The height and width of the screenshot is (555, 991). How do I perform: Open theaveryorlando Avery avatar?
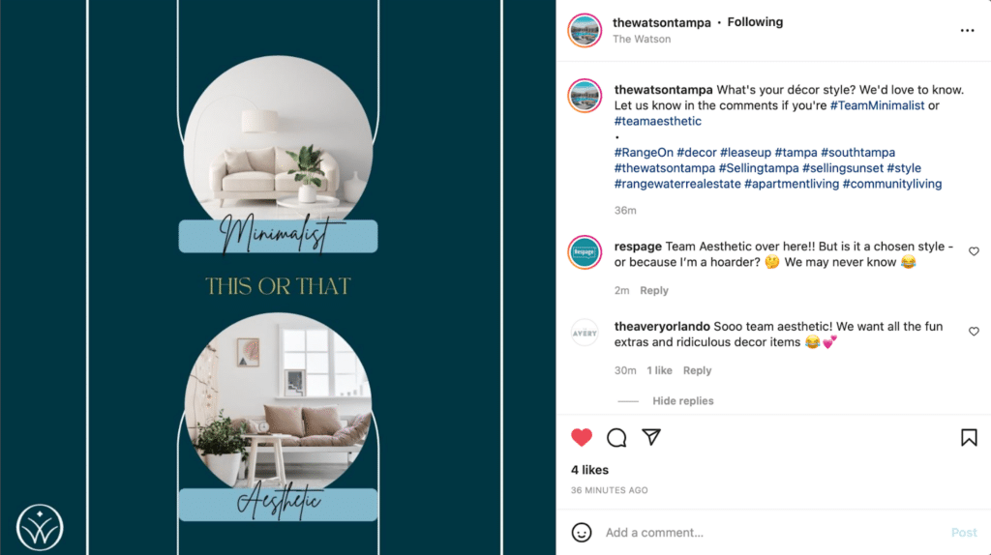(x=585, y=333)
